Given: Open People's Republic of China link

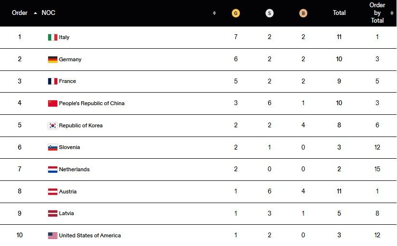Looking at the screenshot, I should (x=92, y=103).
